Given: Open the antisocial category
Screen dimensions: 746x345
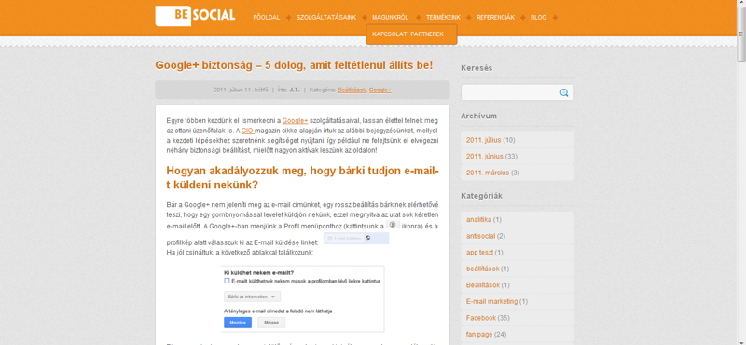Looking at the screenshot, I should pos(480,236).
